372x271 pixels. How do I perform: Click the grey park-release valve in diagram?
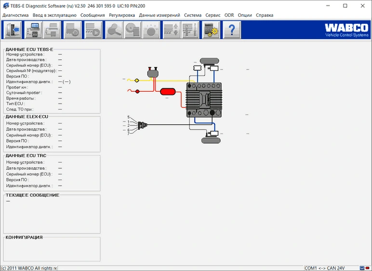153,72
